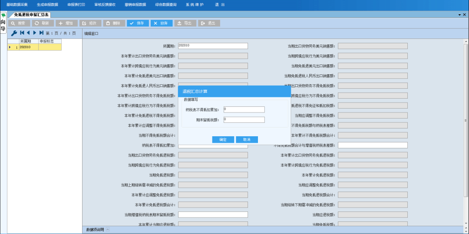Go to next page using the right arrow

[x=35, y=33]
